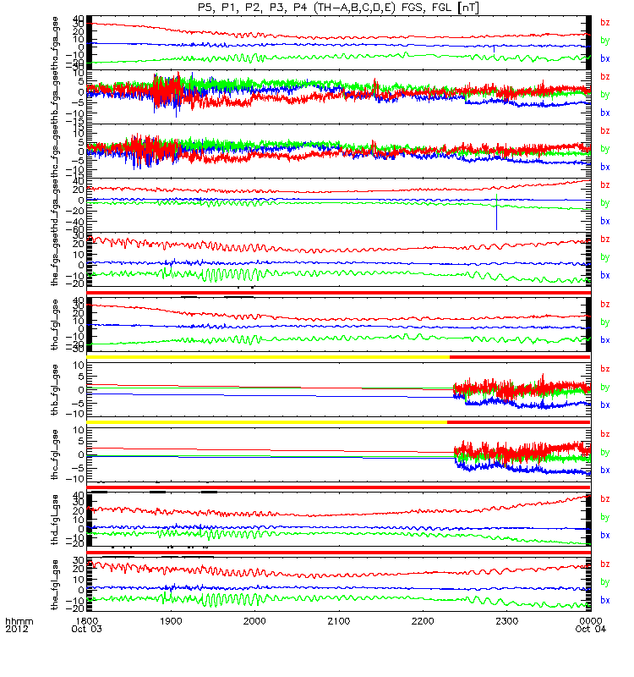Click the 'by' legend beside the the_fgl_gse panel

[x=605, y=582]
